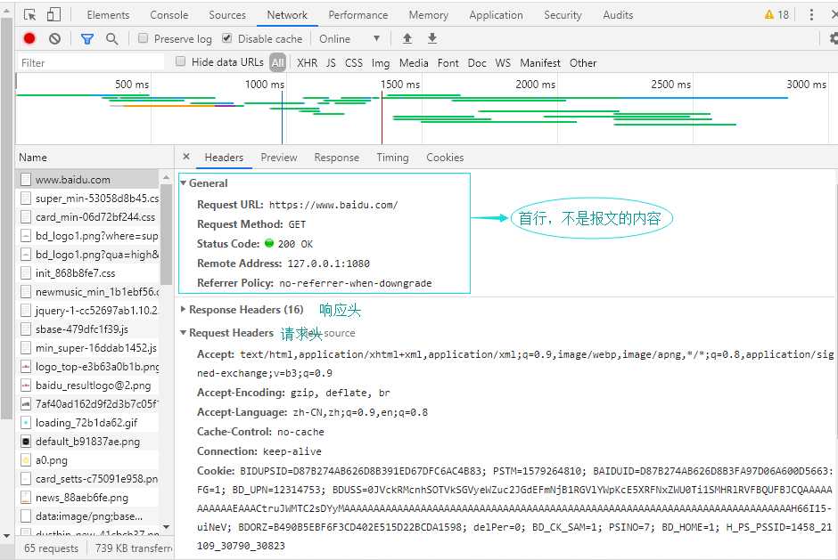
Task: Filter requests by Media type
Action: tap(414, 63)
